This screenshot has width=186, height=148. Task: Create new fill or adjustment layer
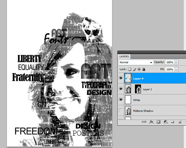(166, 122)
